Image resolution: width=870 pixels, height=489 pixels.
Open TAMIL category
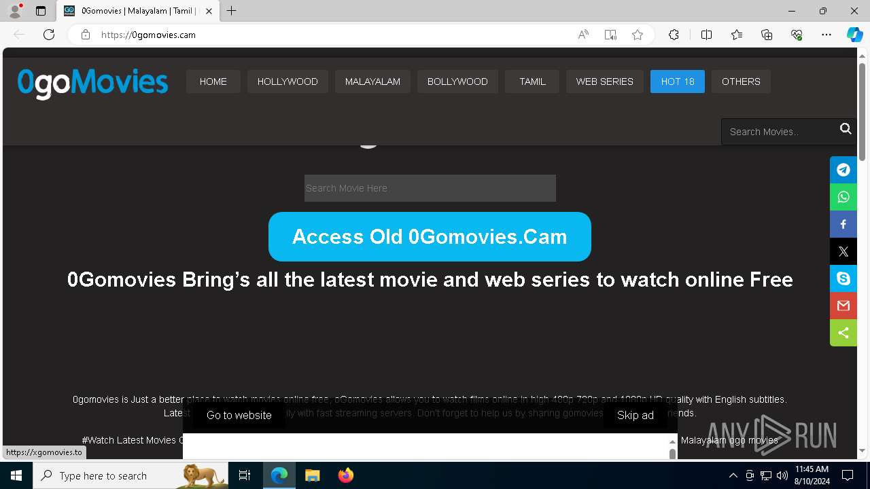(x=532, y=81)
